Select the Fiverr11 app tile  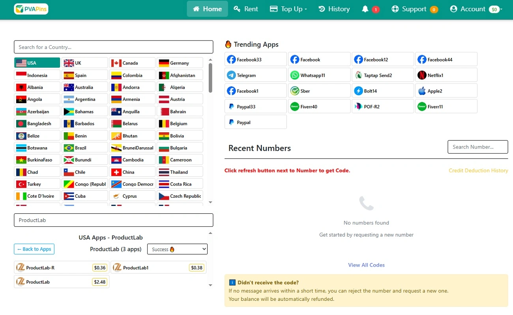(x=446, y=106)
